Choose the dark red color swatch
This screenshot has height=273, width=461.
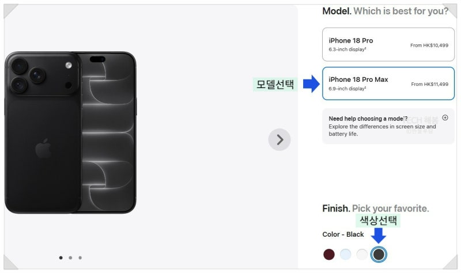click(x=328, y=254)
